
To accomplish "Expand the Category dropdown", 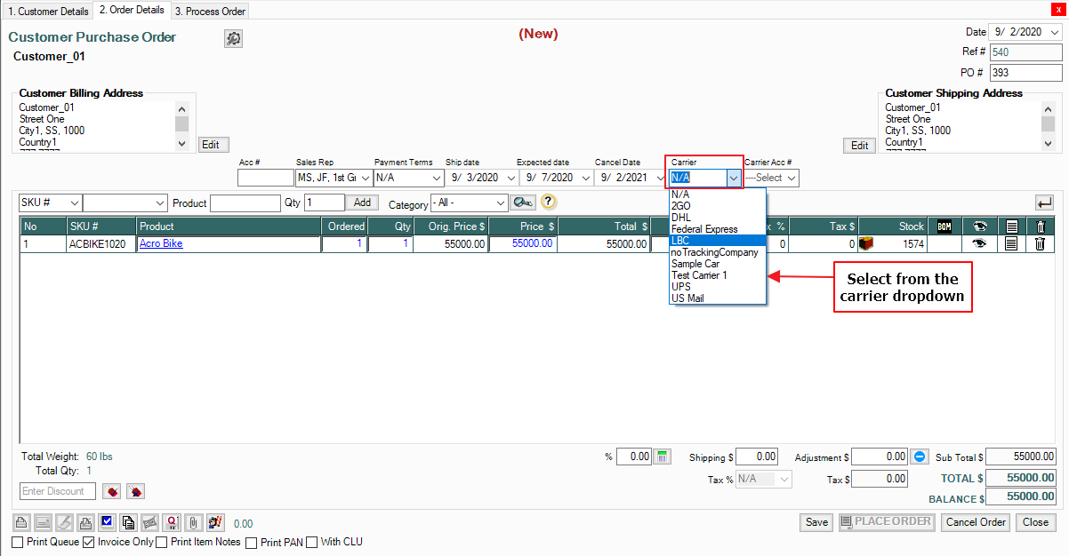I will point(500,203).
